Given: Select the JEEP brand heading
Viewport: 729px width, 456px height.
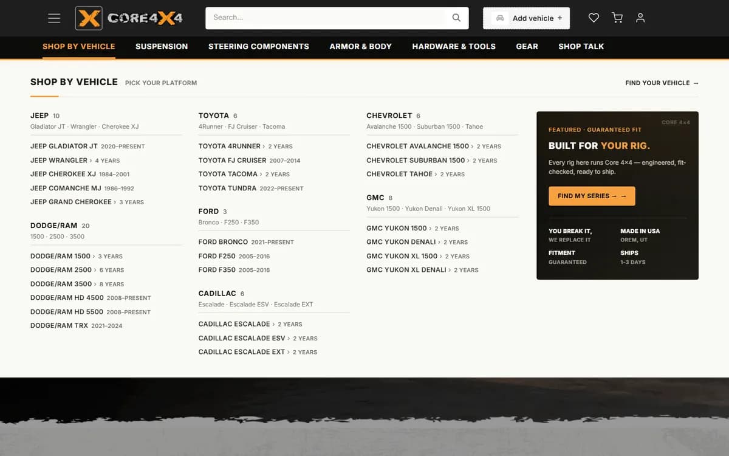Looking at the screenshot, I should coord(39,116).
